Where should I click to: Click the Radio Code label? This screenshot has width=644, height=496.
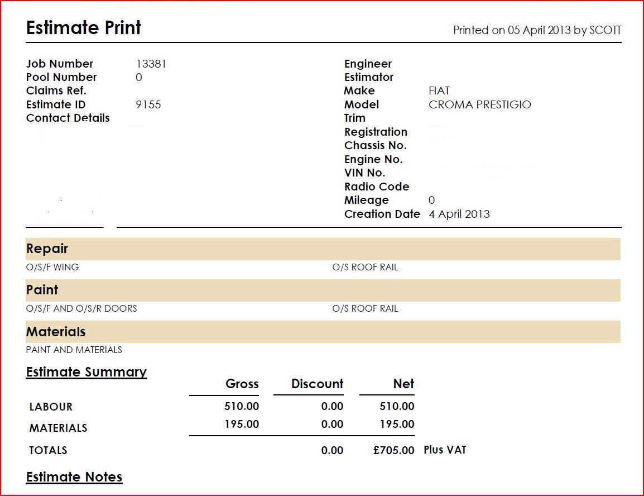(x=377, y=187)
